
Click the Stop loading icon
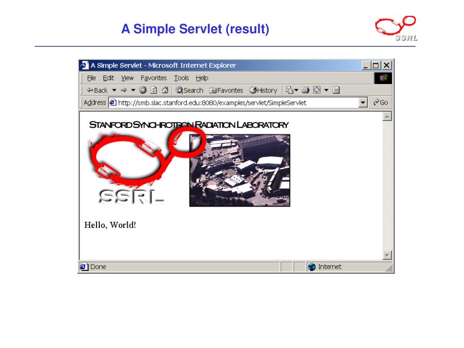click(x=143, y=90)
